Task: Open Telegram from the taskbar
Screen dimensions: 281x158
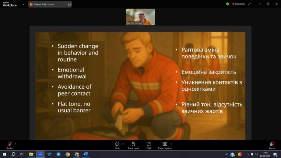Action: pyautogui.click(x=58, y=154)
